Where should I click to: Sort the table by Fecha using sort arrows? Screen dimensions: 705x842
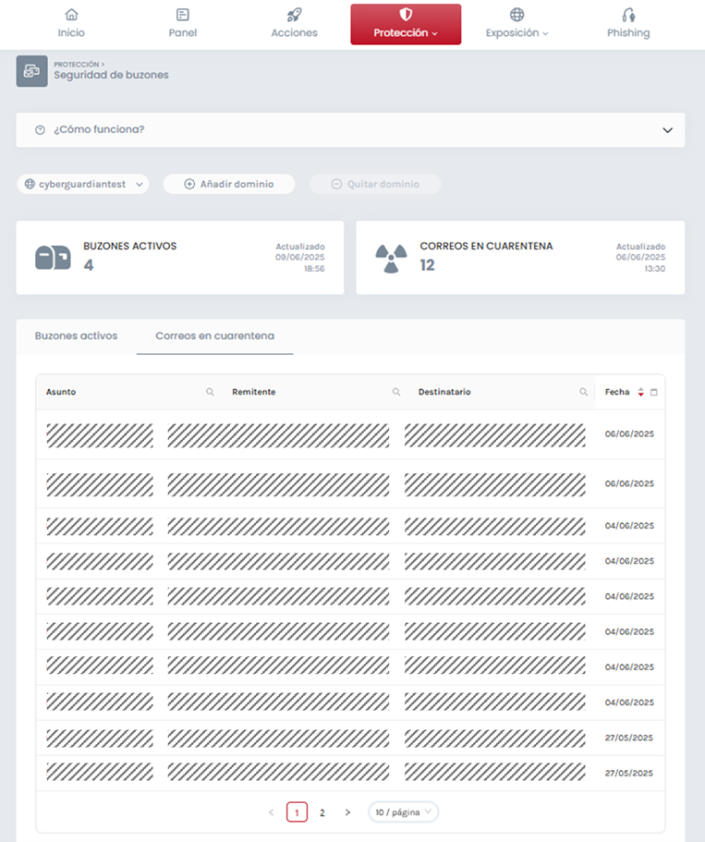click(640, 392)
